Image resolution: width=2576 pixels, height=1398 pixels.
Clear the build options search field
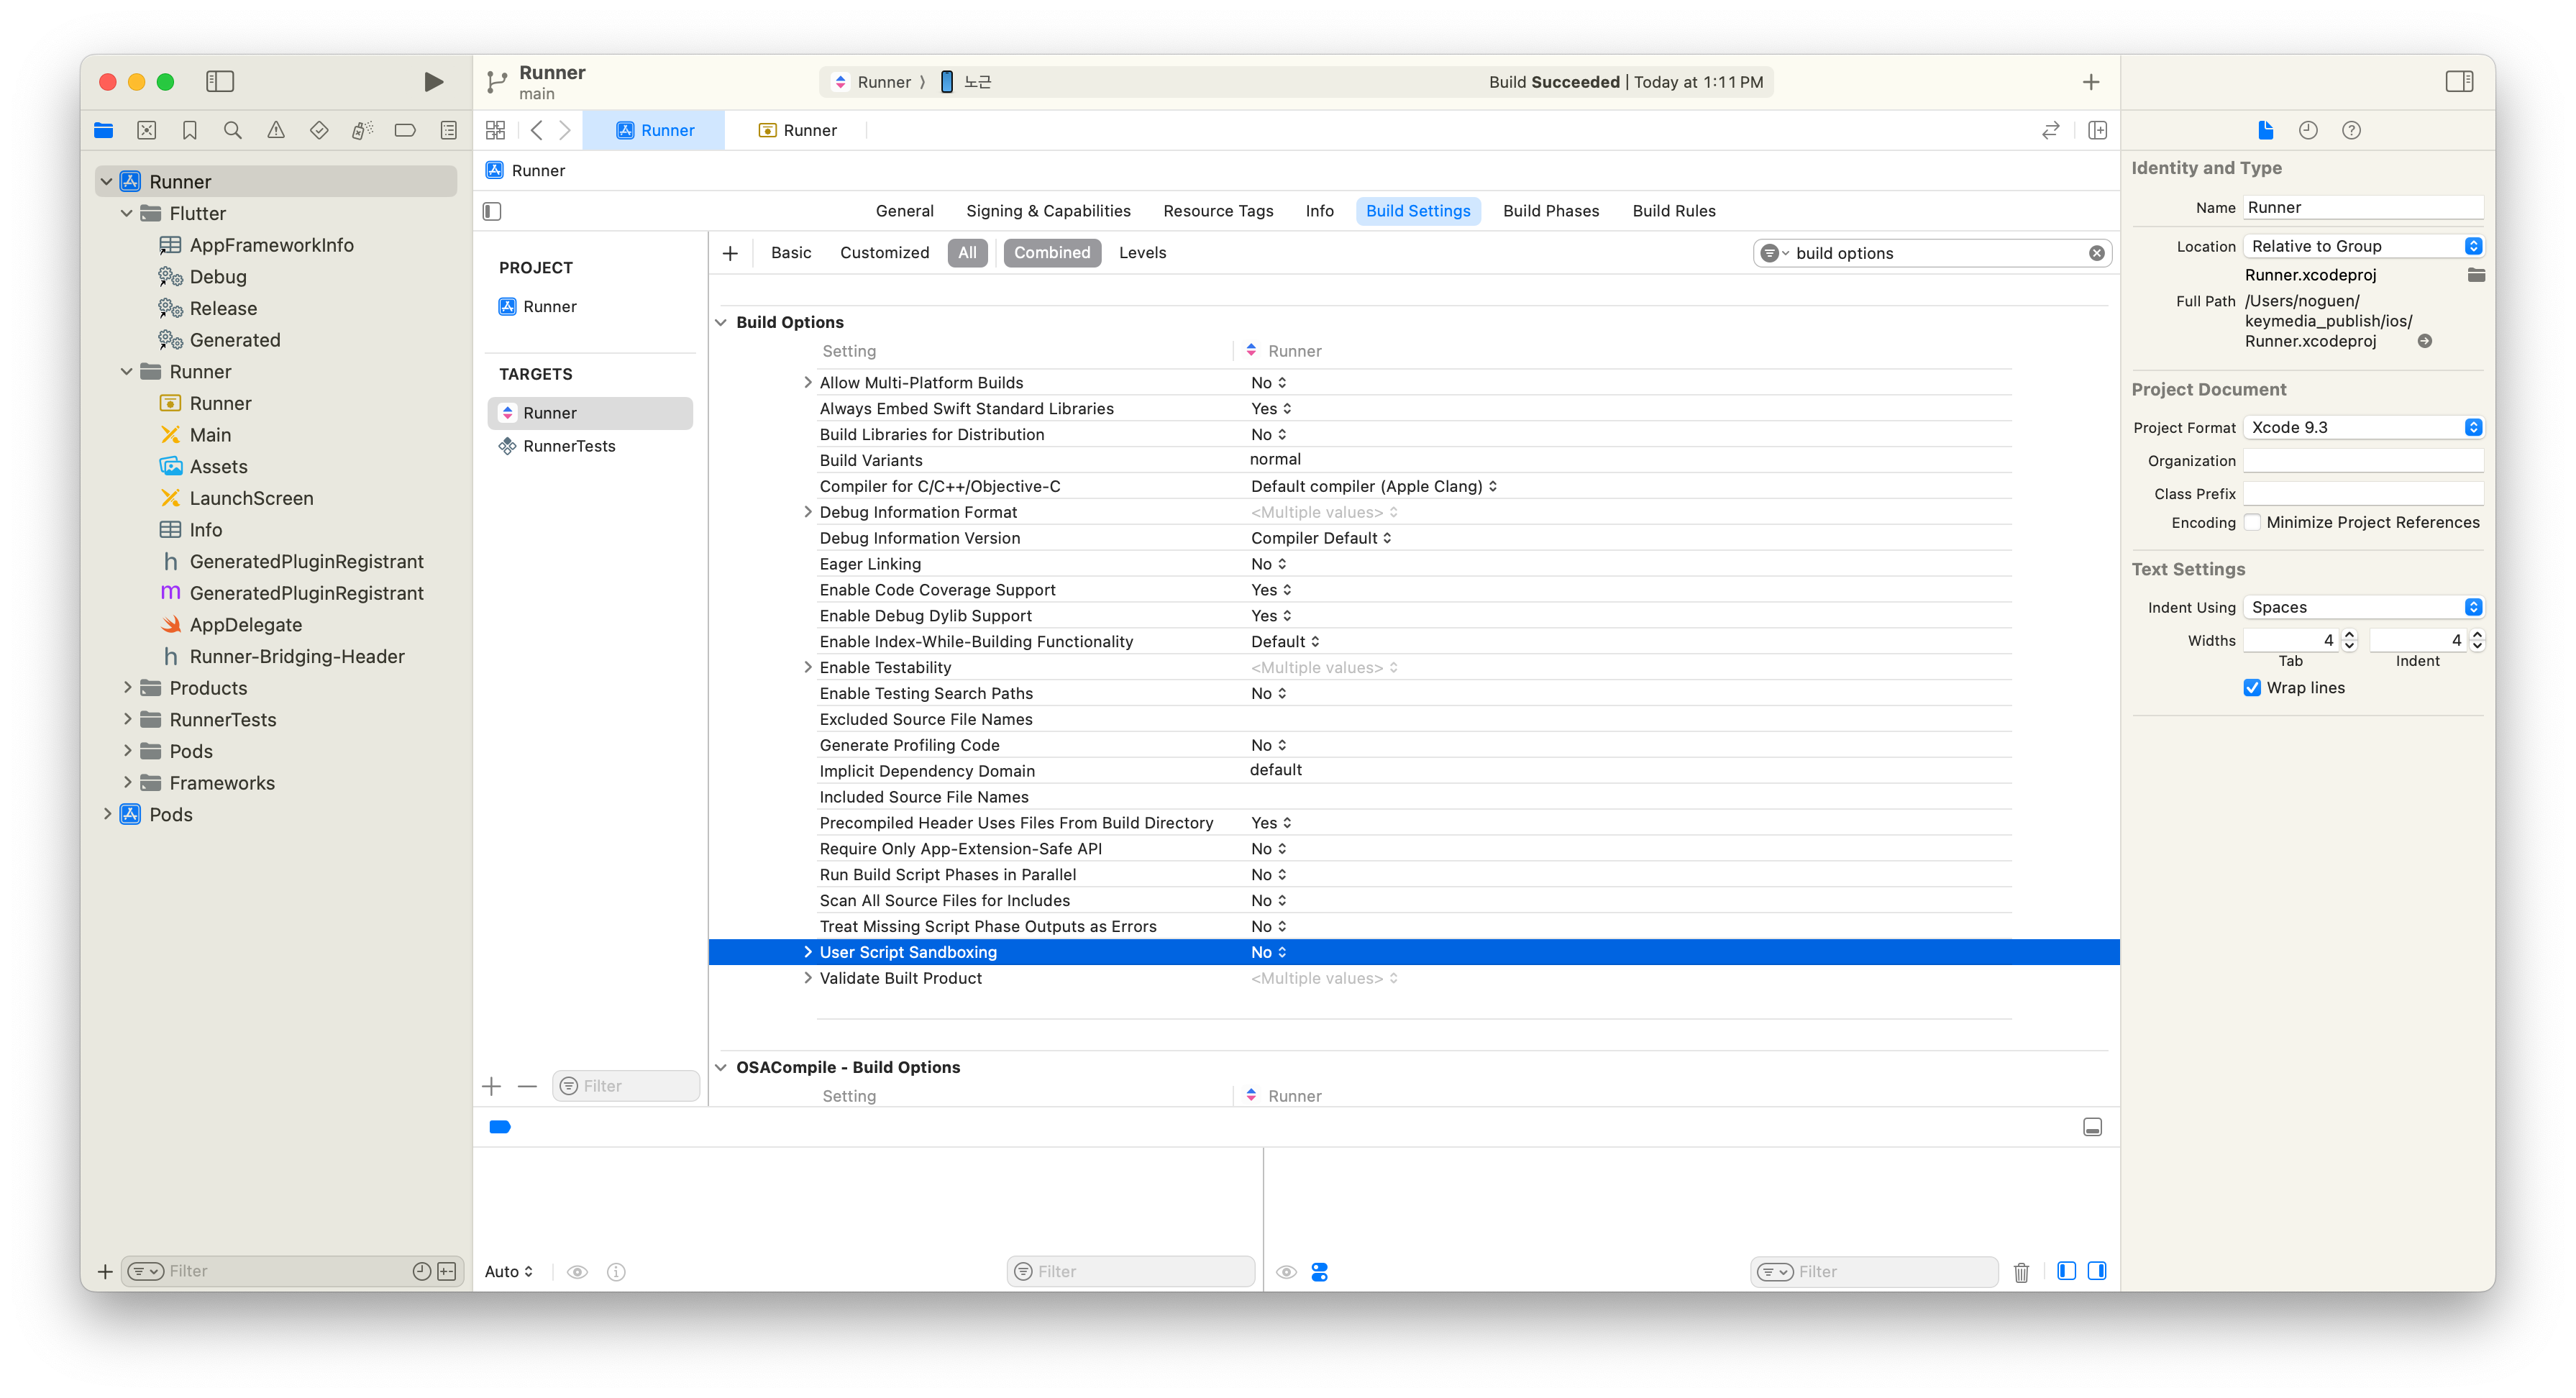[2096, 253]
